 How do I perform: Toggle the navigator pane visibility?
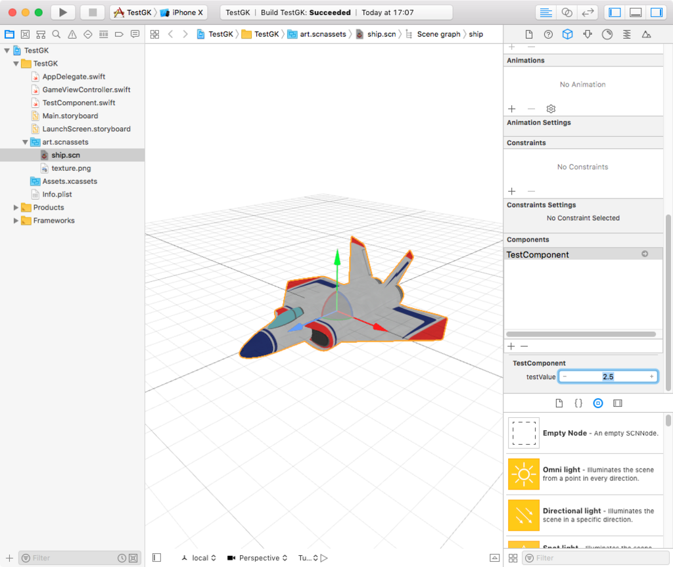[615, 12]
